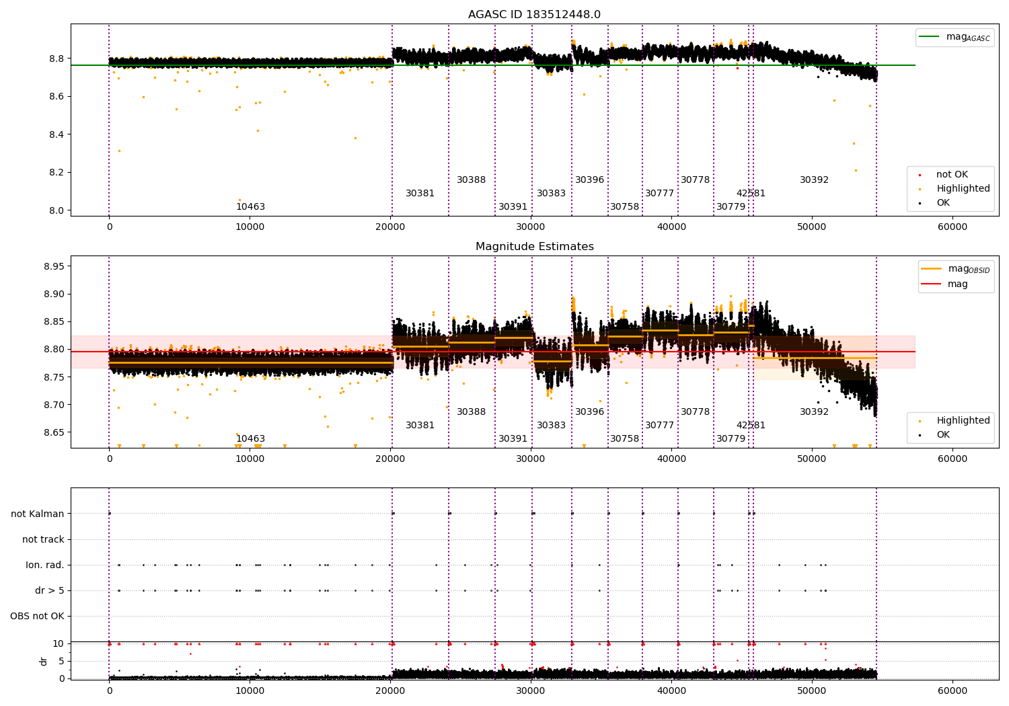Click x-axis tick 30000 under Magnitude Estimates plot

pyautogui.click(x=531, y=459)
